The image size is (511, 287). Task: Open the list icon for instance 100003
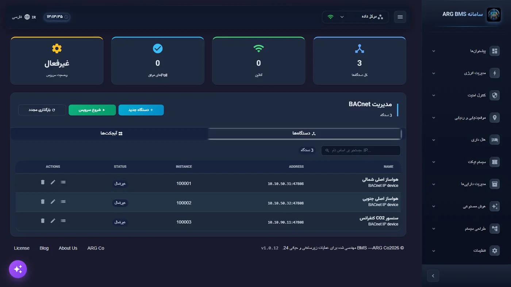(x=63, y=220)
